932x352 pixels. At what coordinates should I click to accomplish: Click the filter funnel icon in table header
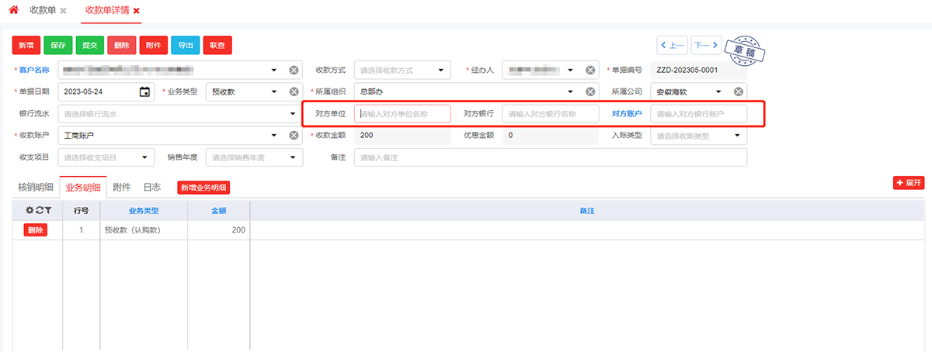click(47, 210)
